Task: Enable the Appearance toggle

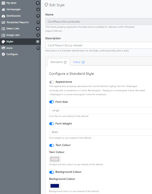Action: click(52, 82)
